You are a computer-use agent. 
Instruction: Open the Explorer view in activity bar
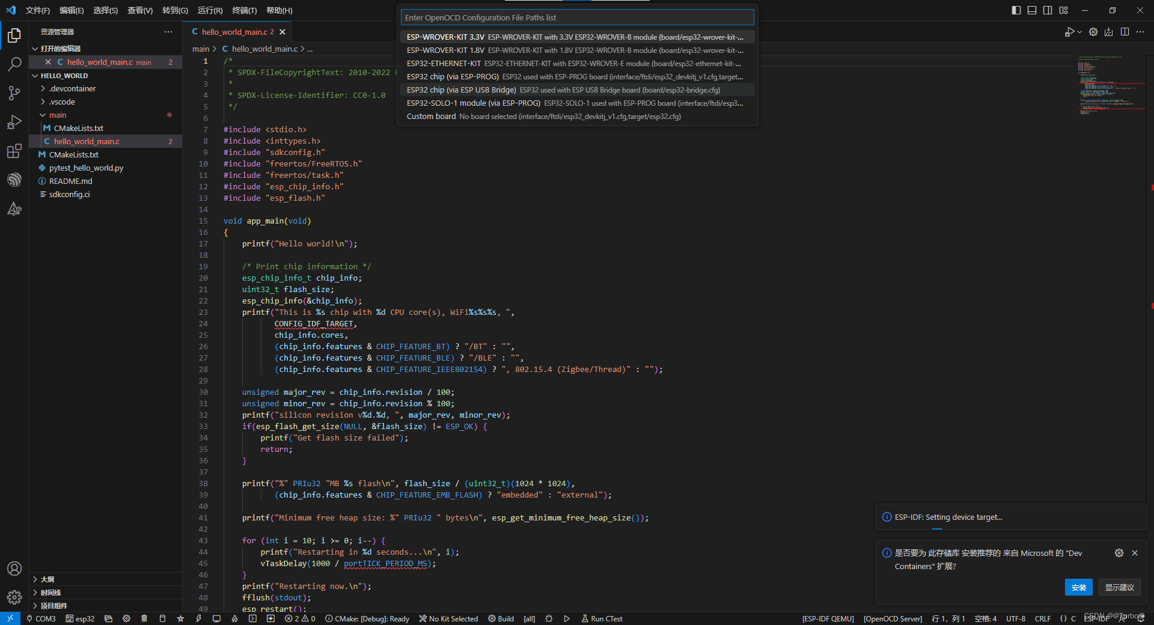click(14, 36)
